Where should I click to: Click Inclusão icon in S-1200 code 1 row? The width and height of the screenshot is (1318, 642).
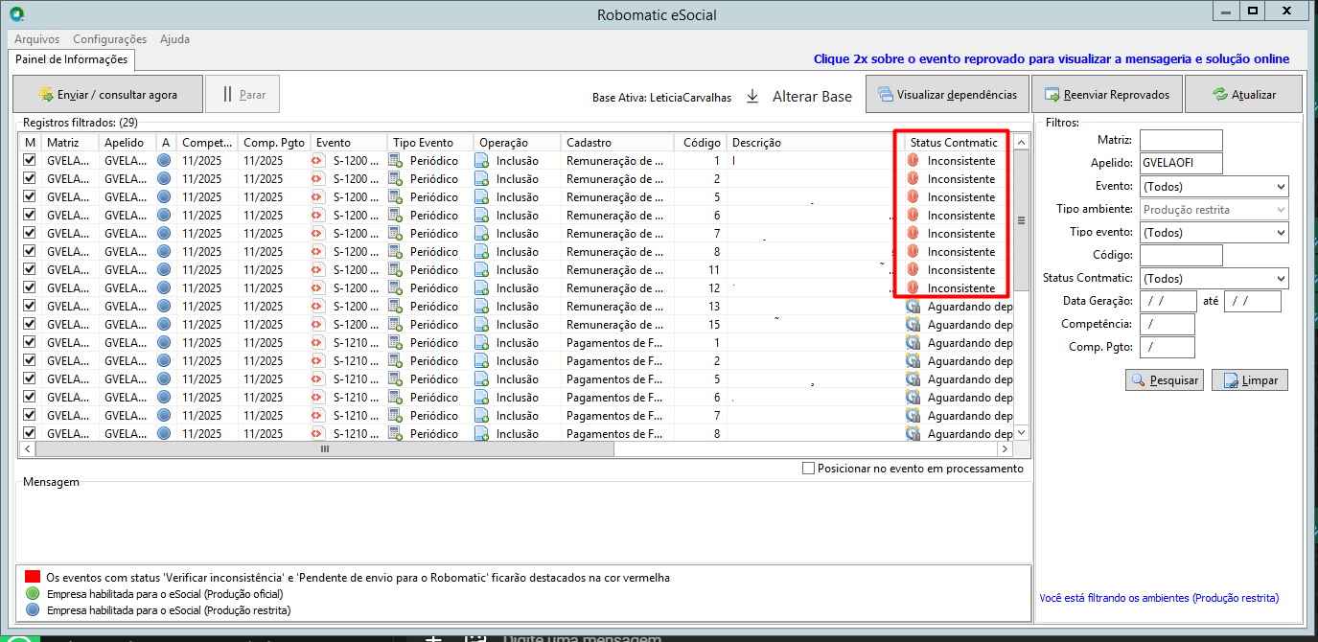[x=482, y=161]
